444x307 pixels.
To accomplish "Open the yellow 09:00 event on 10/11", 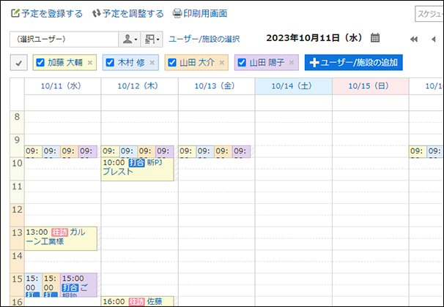I will [34, 151].
